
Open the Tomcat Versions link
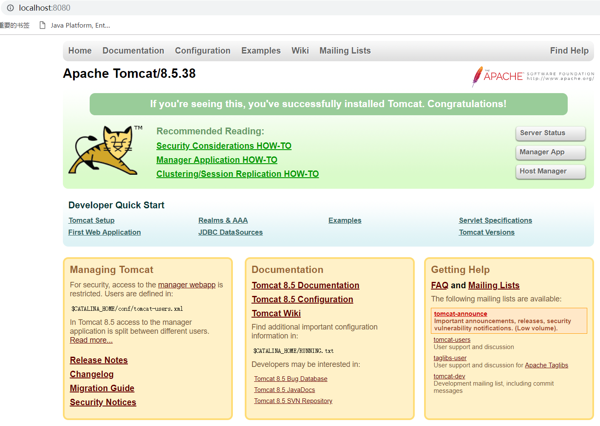tap(487, 232)
